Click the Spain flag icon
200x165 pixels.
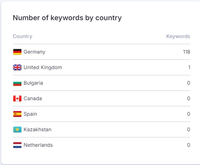(17, 114)
